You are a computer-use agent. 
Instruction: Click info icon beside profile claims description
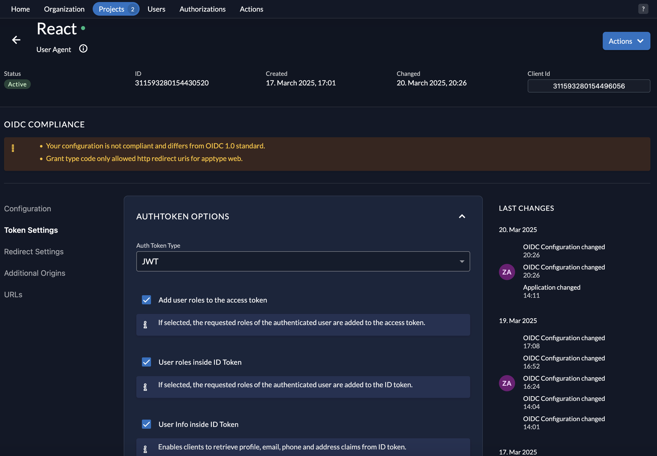[145, 449]
